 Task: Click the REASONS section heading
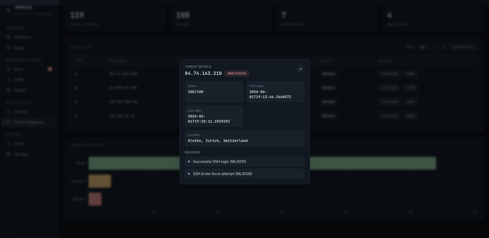tap(192, 152)
